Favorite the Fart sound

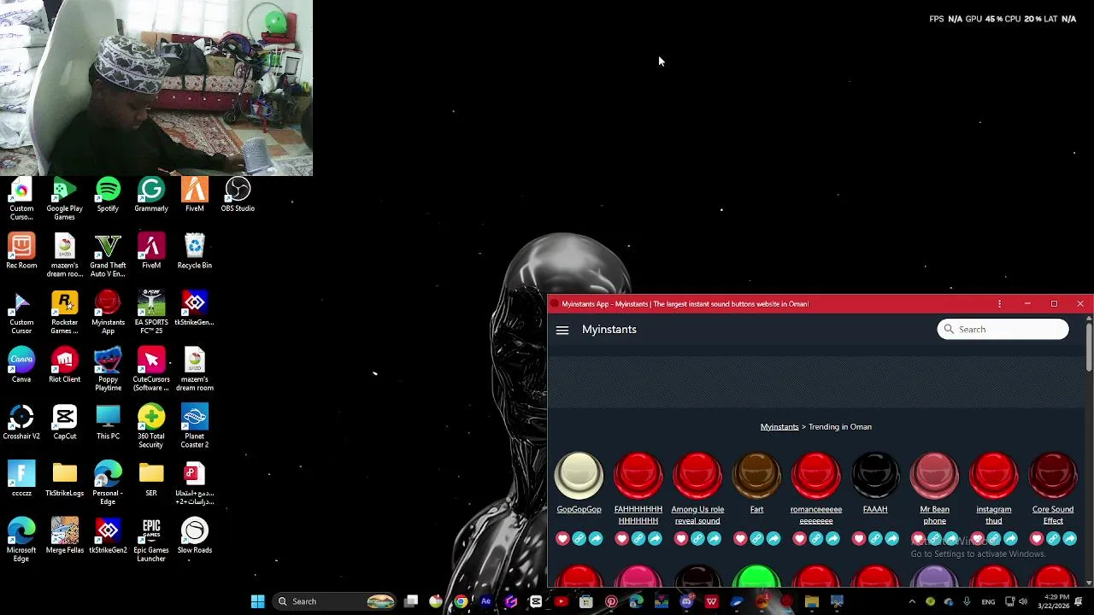[740, 538]
